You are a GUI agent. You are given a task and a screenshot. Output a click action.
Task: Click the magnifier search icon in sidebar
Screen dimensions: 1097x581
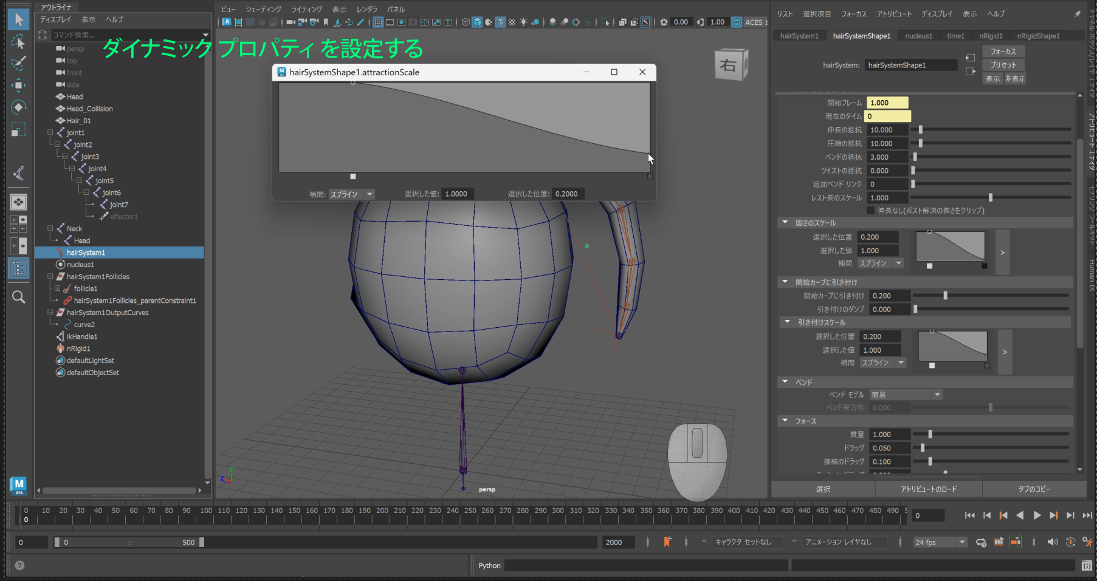18,297
